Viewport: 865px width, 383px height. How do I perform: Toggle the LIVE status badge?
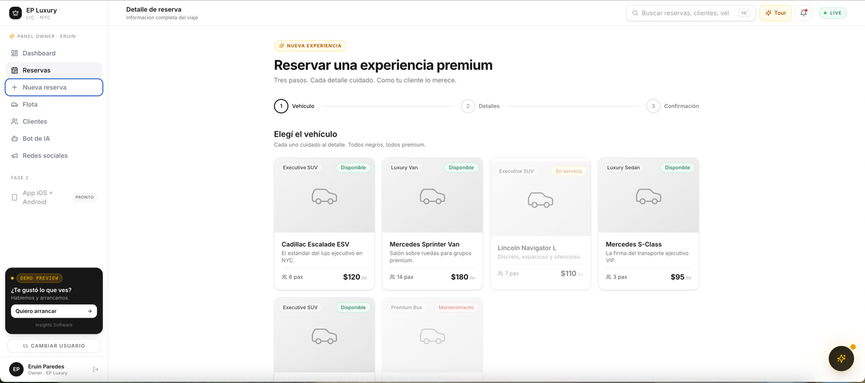coord(833,13)
